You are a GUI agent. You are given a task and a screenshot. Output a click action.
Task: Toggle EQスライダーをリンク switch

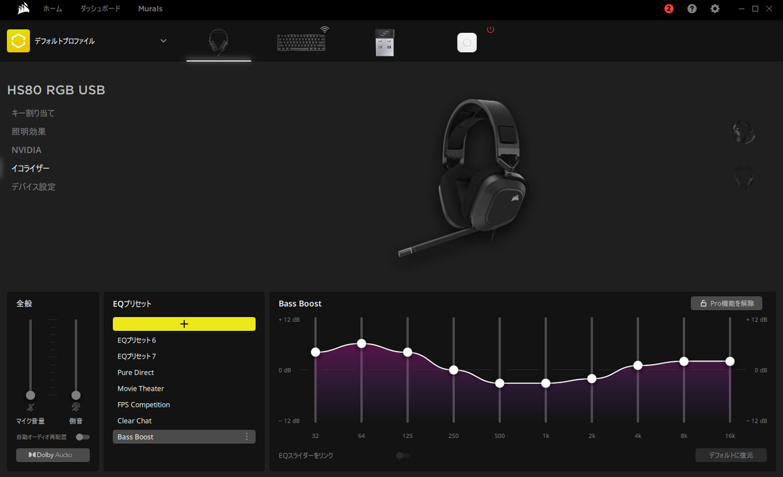click(x=403, y=455)
